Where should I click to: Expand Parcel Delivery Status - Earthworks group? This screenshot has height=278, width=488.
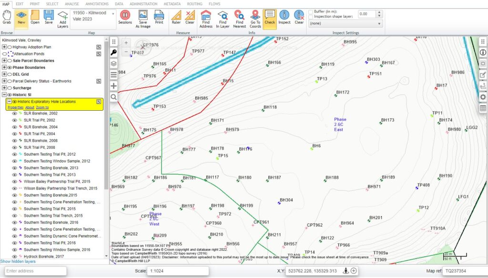point(4,81)
